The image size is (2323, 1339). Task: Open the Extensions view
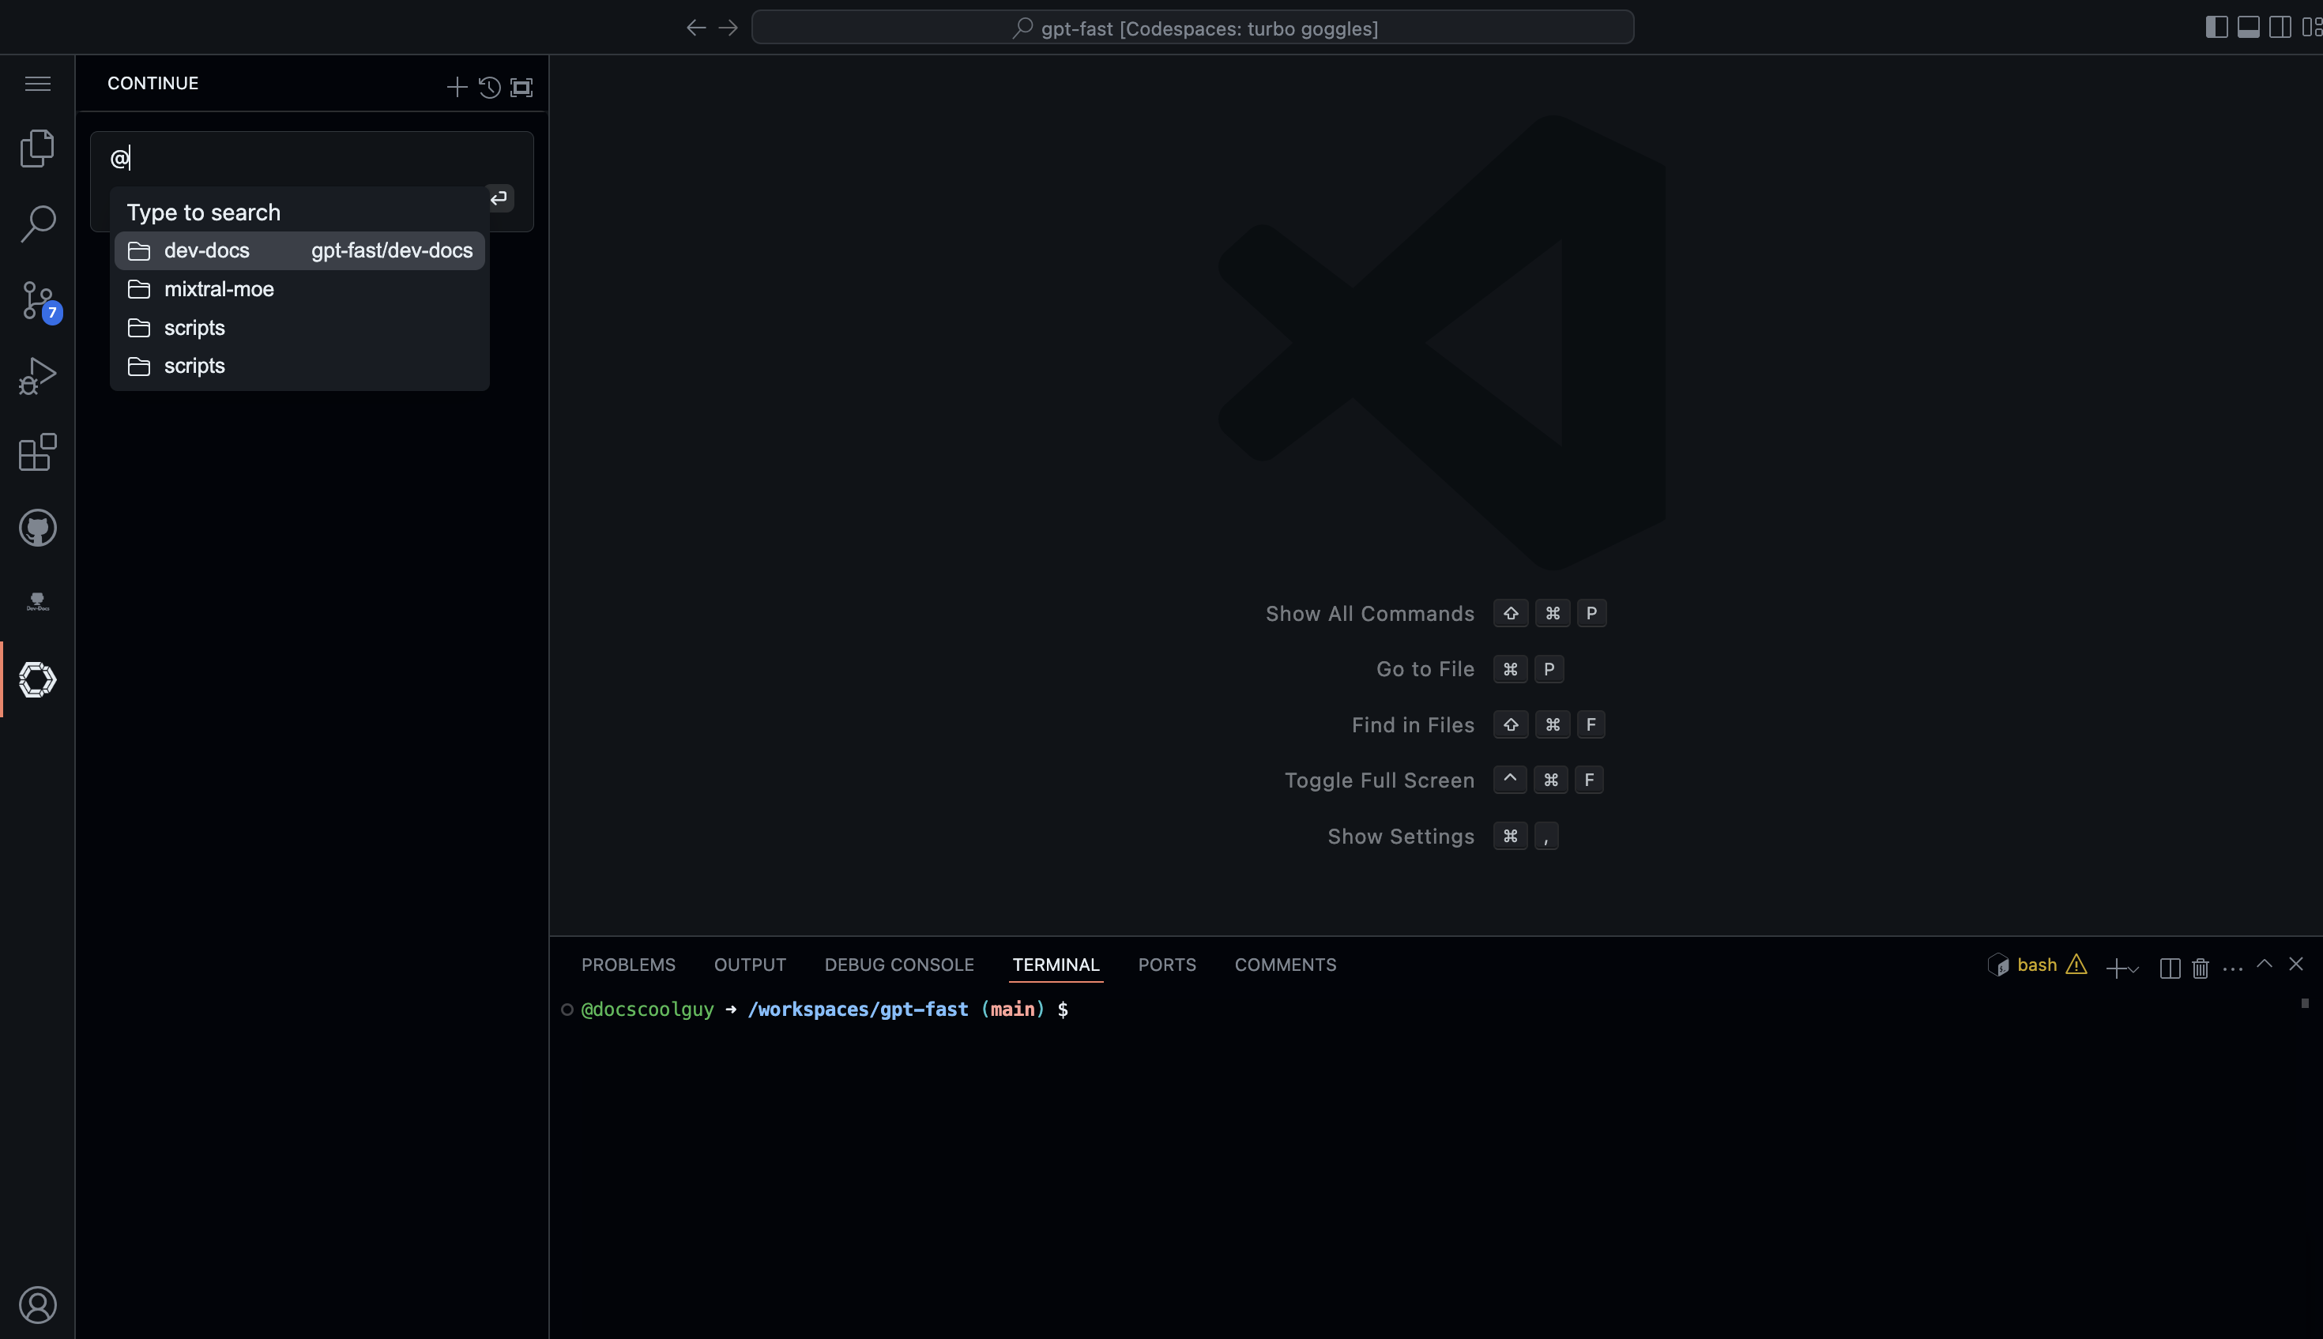[37, 452]
